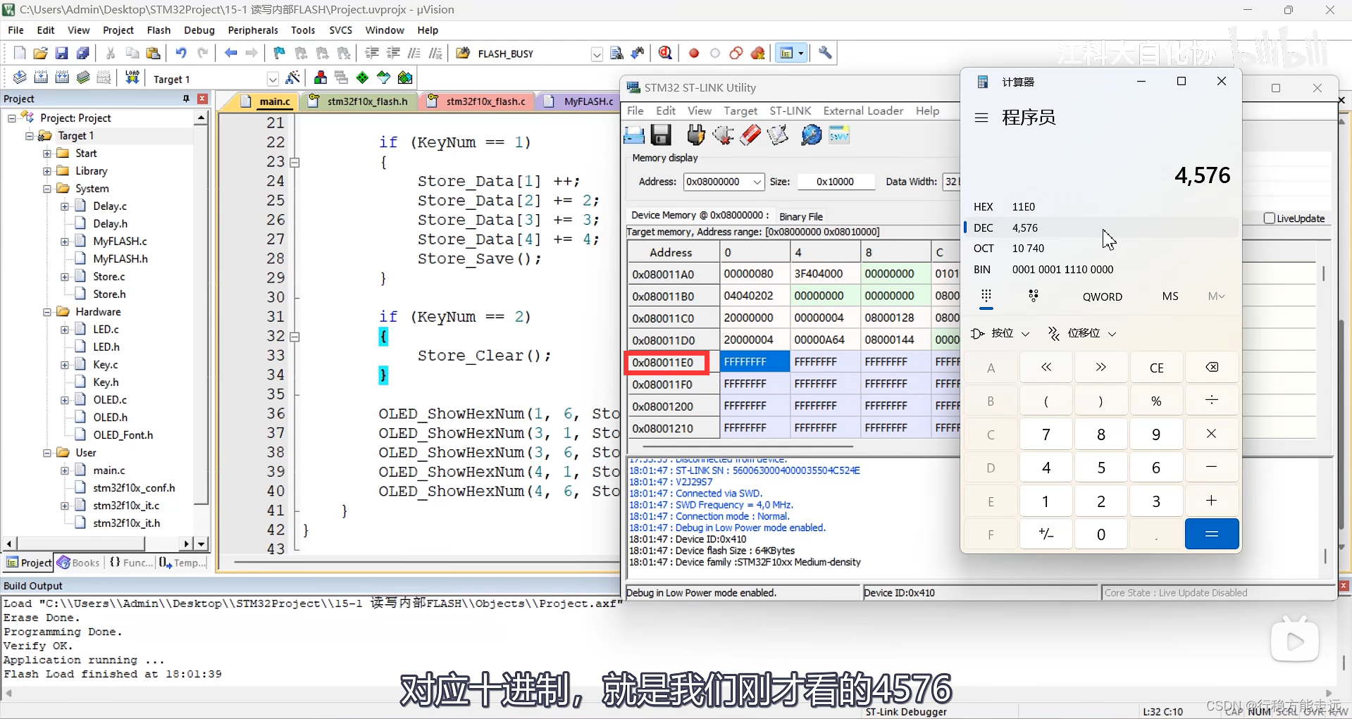The height and width of the screenshot is (719, 1352).
Task: Click the calculator backspace button
Action: pyautogui.click(x=1212, y=368)
